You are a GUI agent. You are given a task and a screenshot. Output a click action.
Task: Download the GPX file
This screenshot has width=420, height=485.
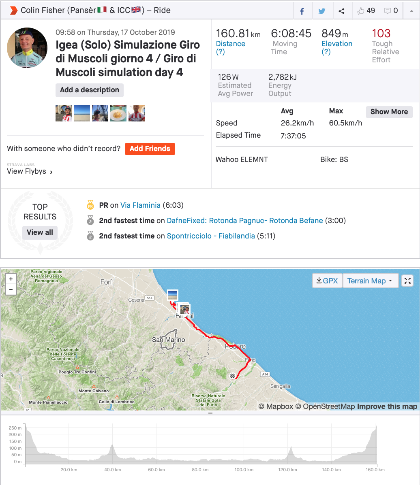point(327,281)
